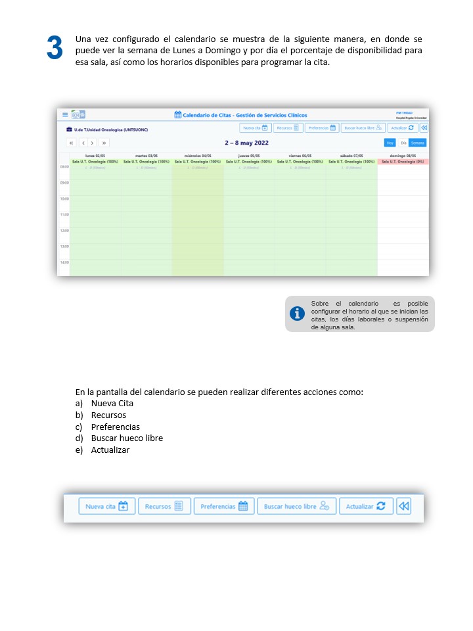The height and width of the screenshot is (631, 473).
Task: Click the double-left collapse icon in bottom enlarged toolbar
Action: 404,506
